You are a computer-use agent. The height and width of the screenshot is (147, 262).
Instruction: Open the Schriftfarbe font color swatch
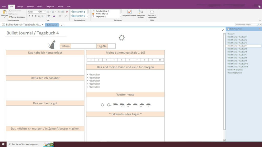point(54,16)
